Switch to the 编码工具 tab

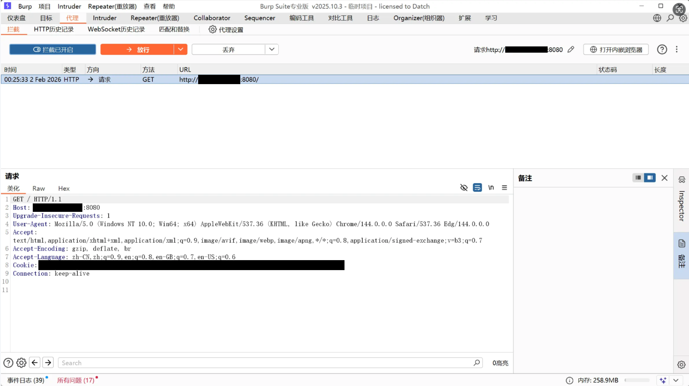click(x=301, y=18)
